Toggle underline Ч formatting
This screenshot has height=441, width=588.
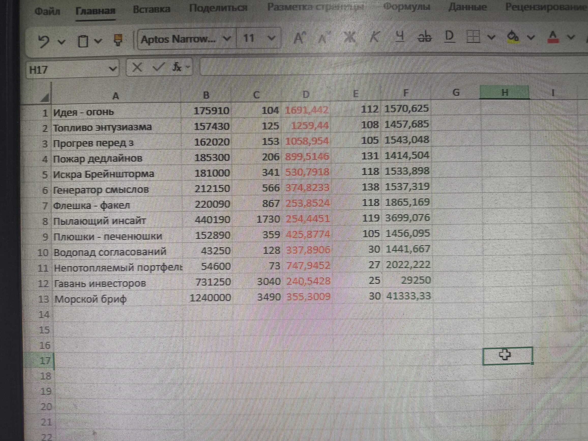[400, 37]
